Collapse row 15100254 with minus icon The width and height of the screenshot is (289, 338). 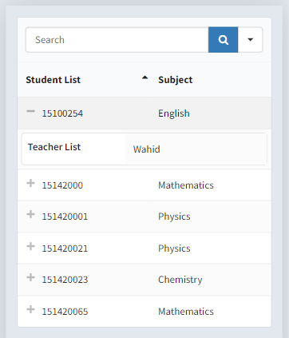click(x=31, y=111)
